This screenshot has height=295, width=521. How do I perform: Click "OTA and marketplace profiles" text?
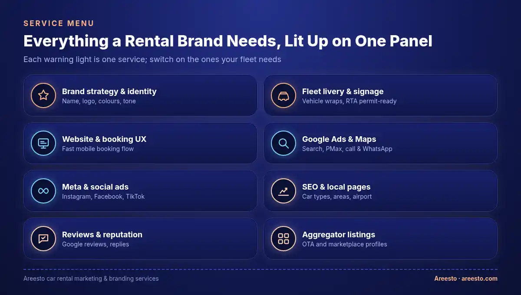(x=345, y=244)
